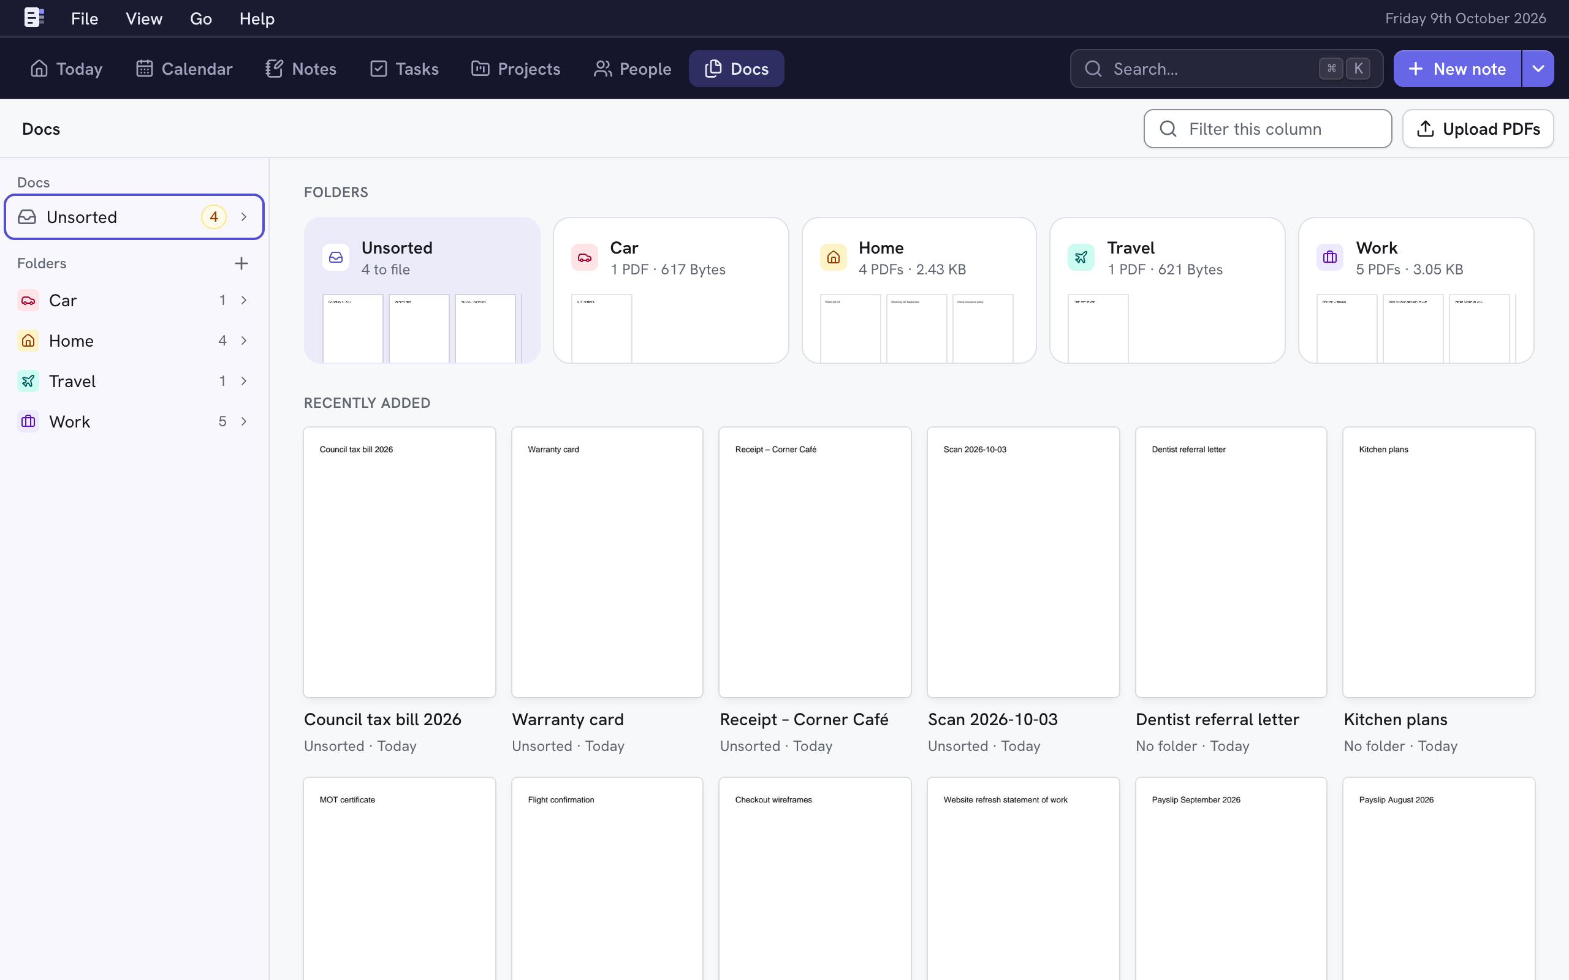1569x980 pixels.
Task: Focus the Filter this column field
Action: tap(1267, 129)
